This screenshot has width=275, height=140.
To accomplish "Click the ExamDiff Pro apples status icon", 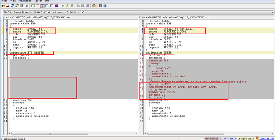I will (257, 139).
